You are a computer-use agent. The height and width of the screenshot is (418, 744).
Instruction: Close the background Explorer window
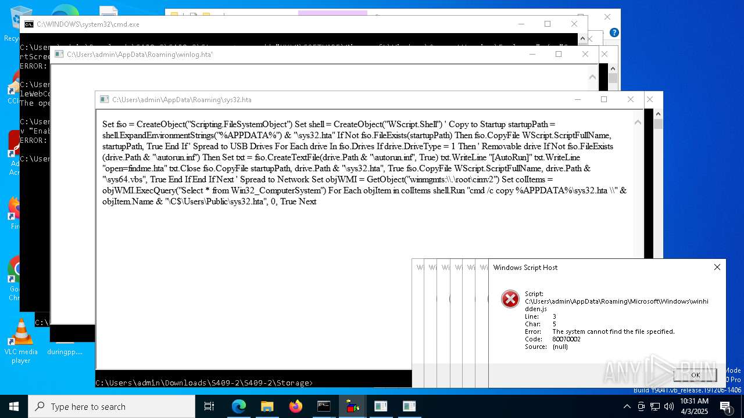[607, 17]
